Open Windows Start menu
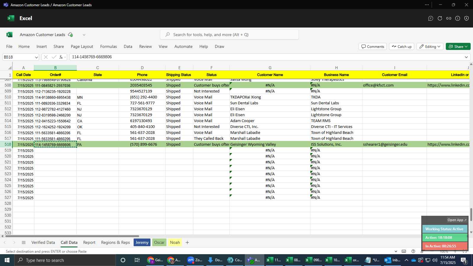The image size is (473, 266). (7, 260)
